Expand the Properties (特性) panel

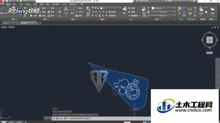coord(158,19)
